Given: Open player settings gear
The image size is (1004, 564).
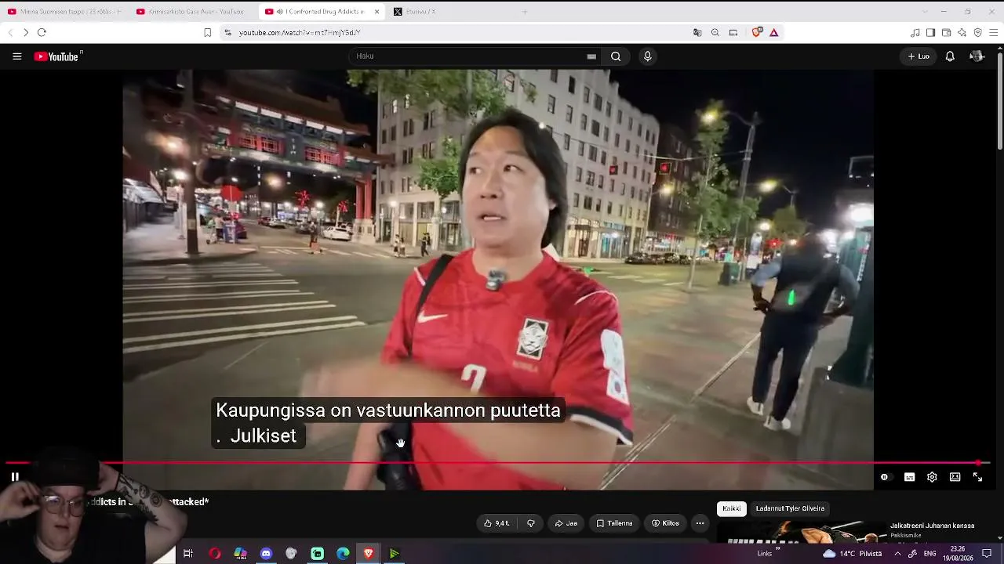Looking at the screenshot, I should tap(932, 477).
